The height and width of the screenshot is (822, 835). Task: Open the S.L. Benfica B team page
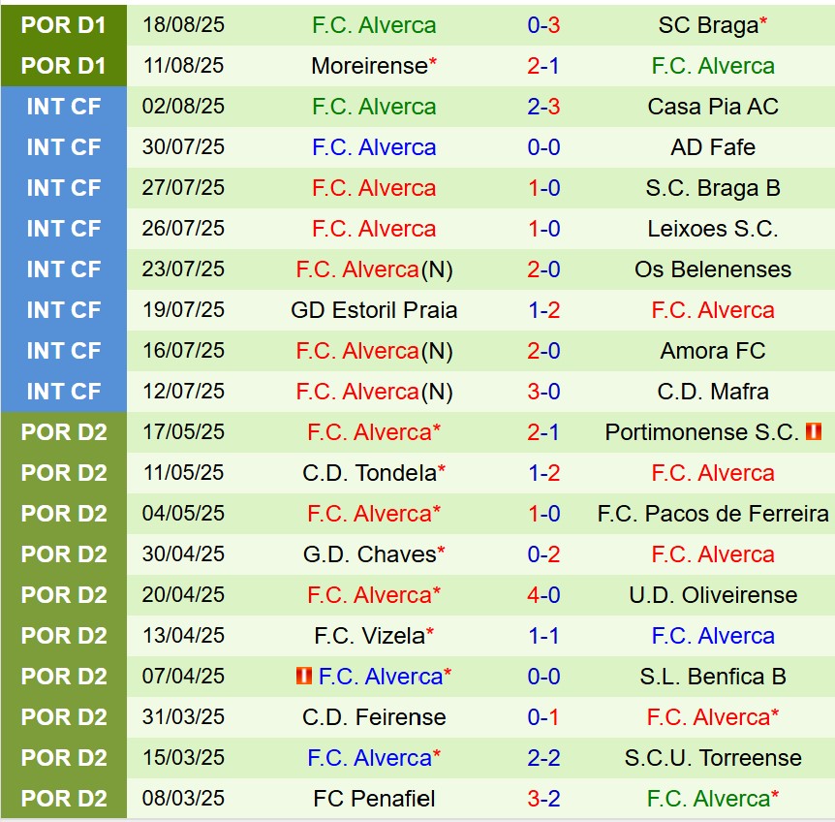click(713, 677)
